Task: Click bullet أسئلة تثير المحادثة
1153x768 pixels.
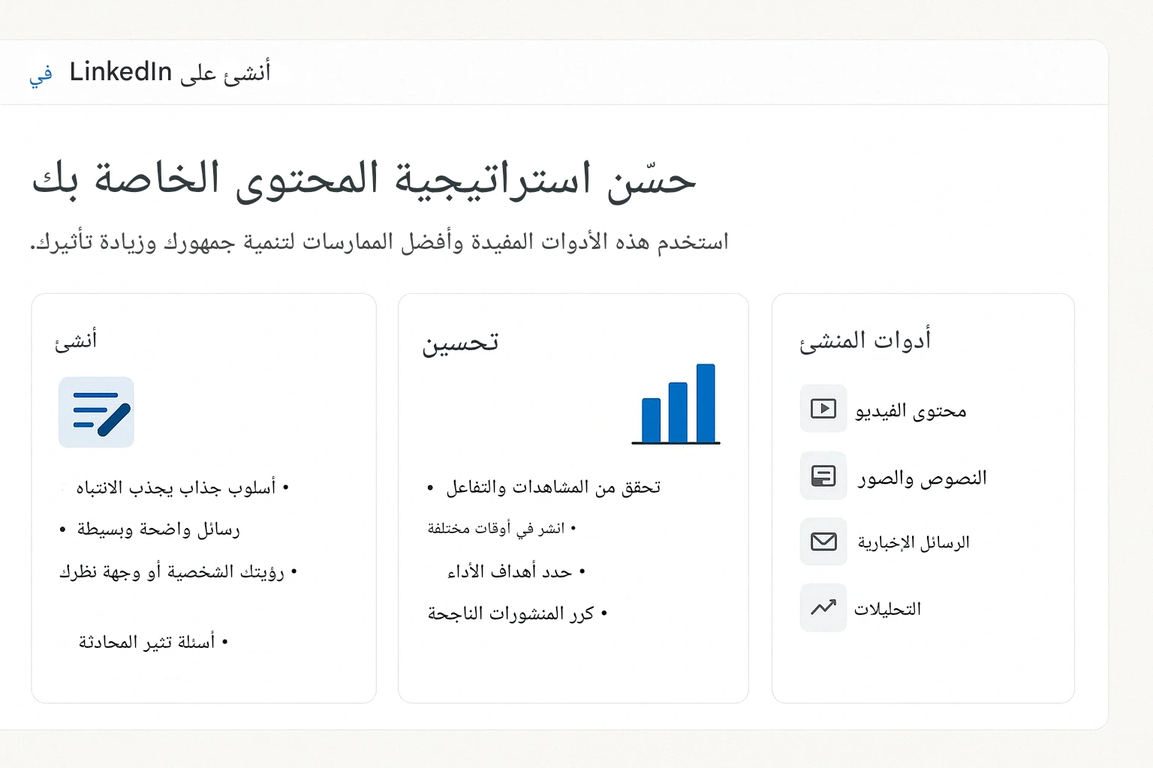Action: 153,642
